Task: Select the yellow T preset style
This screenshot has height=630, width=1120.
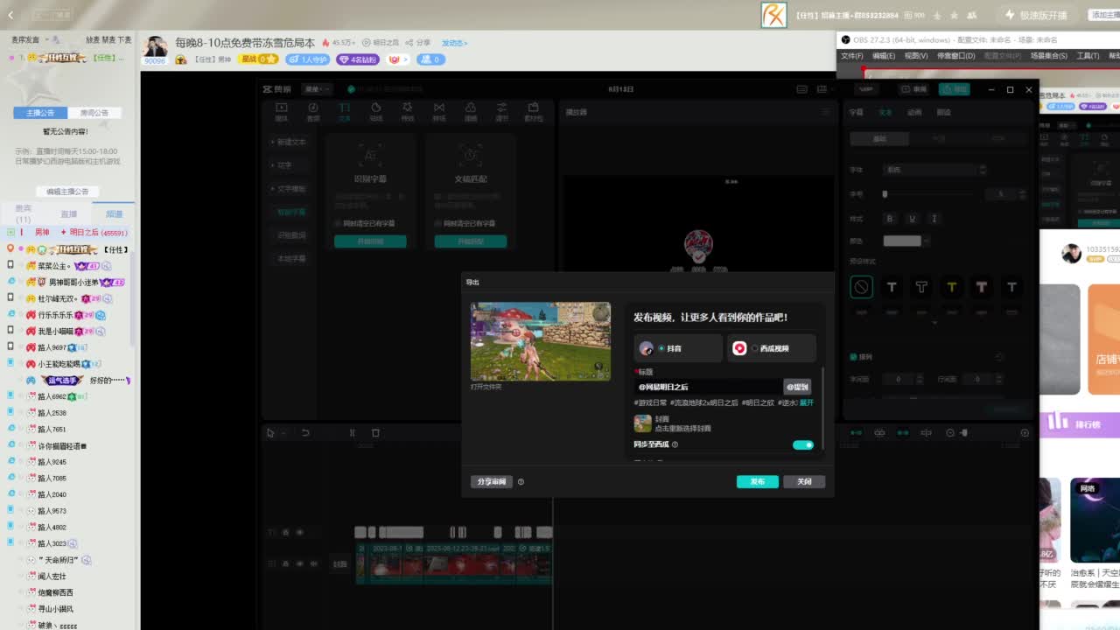Action: [x=951, y=286]
